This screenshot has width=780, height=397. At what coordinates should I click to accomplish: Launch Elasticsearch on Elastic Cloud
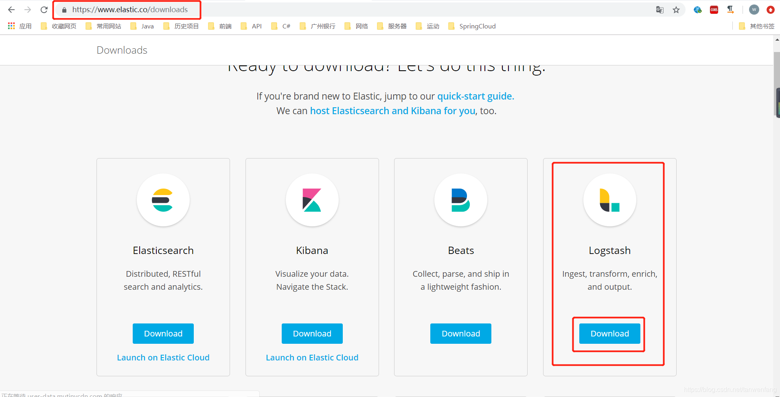[x=163, y=358]
